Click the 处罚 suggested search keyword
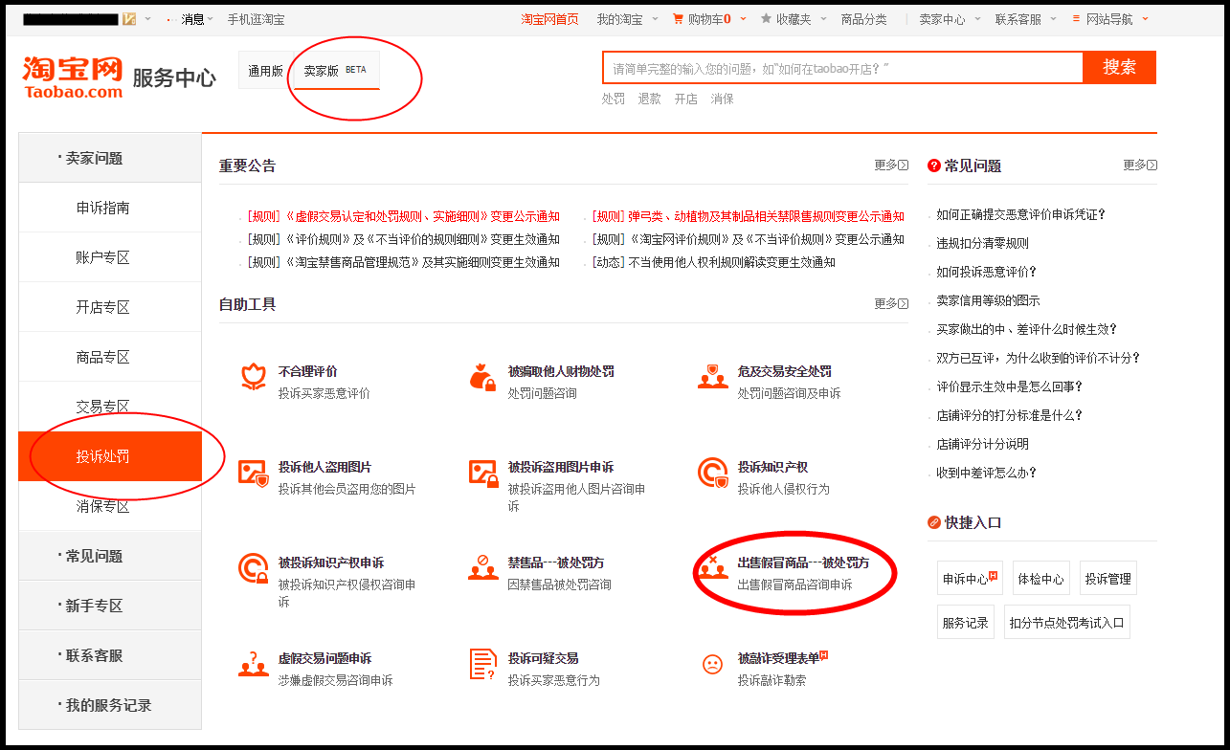Image resolution: width=1230 pixels, height=750 pixels. click(614, 99)
